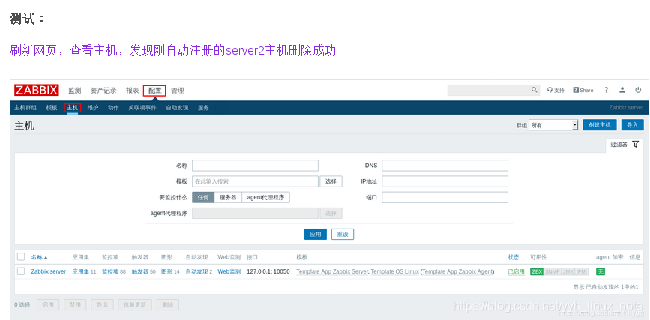The width and height of the screenshot is (650, 320).
Task: Go to the 主机 submenu
Action: [x=72, y=108]
